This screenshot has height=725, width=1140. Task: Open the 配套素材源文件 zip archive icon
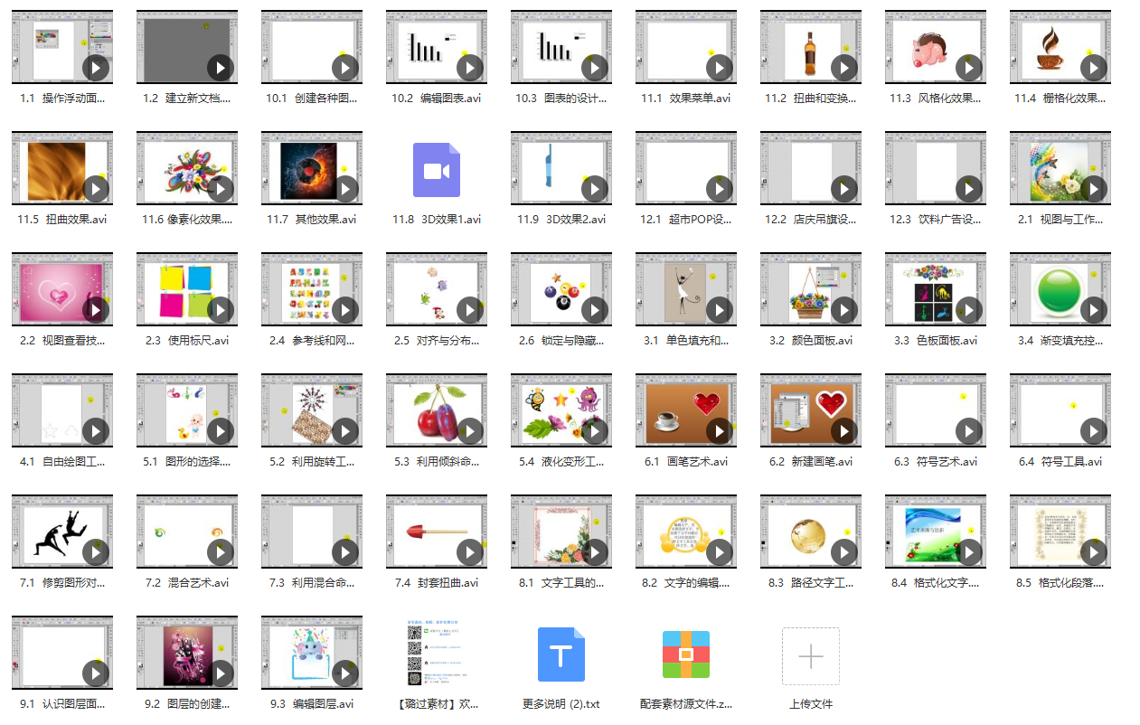(x=686, y=654)
